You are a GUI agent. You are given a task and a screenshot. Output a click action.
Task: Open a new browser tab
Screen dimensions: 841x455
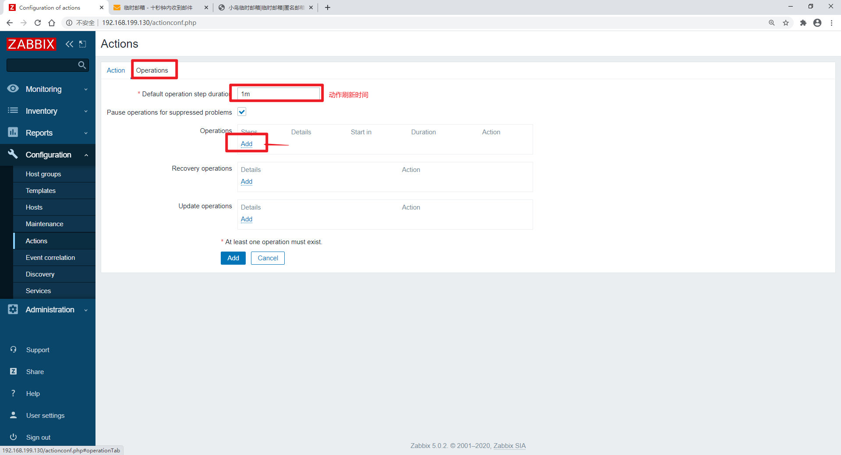328,7
